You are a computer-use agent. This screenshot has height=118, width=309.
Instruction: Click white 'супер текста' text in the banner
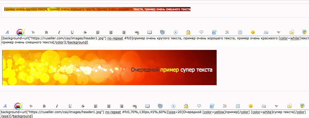click(x=196, y=70)
